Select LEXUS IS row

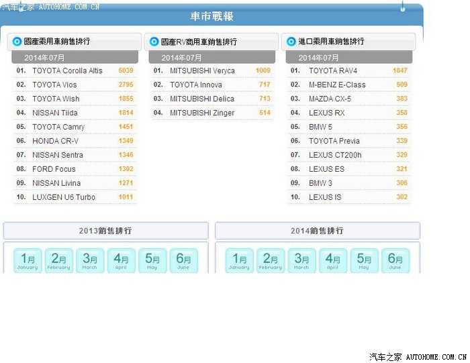pyautogui.click(x=349, y=197)
